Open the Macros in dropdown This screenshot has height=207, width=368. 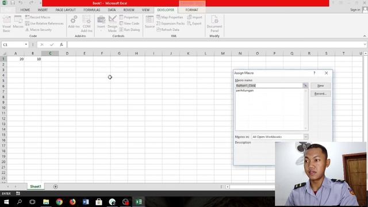(305, 137)
